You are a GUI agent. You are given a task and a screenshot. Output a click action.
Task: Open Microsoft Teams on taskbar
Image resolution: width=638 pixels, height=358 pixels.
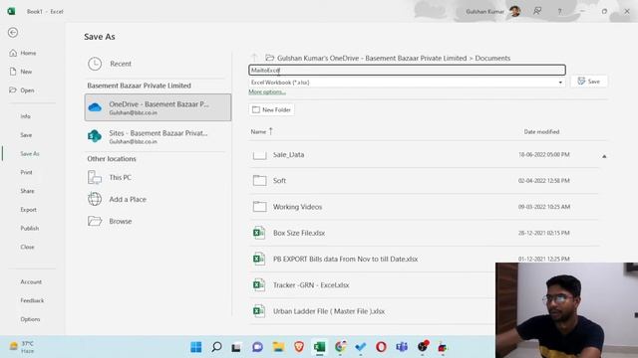coord(402,347)
